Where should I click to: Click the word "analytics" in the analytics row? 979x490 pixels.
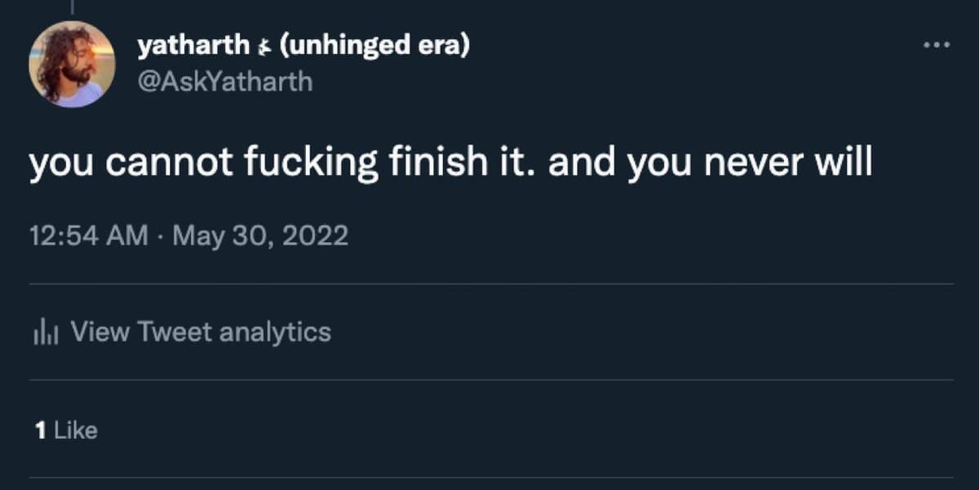(x=275, y=332)
